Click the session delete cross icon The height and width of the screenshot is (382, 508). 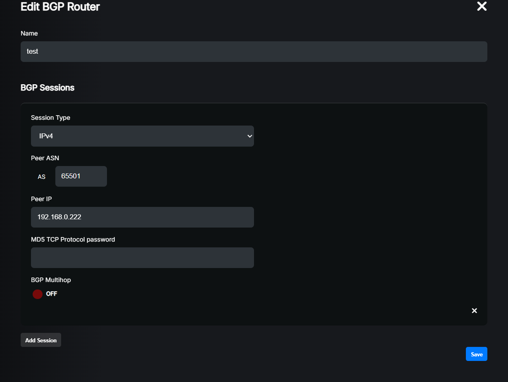[474, 311]
